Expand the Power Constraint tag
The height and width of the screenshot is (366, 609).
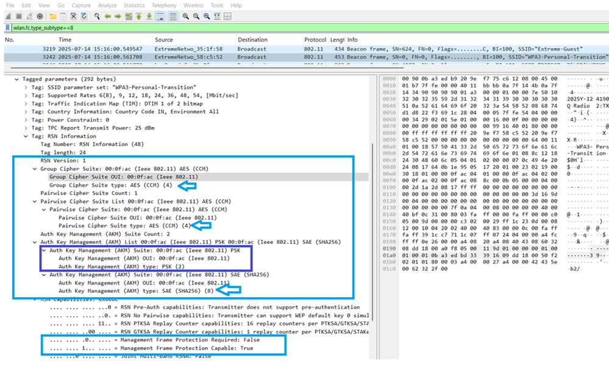pyautogui.click(x=26, y=120)
